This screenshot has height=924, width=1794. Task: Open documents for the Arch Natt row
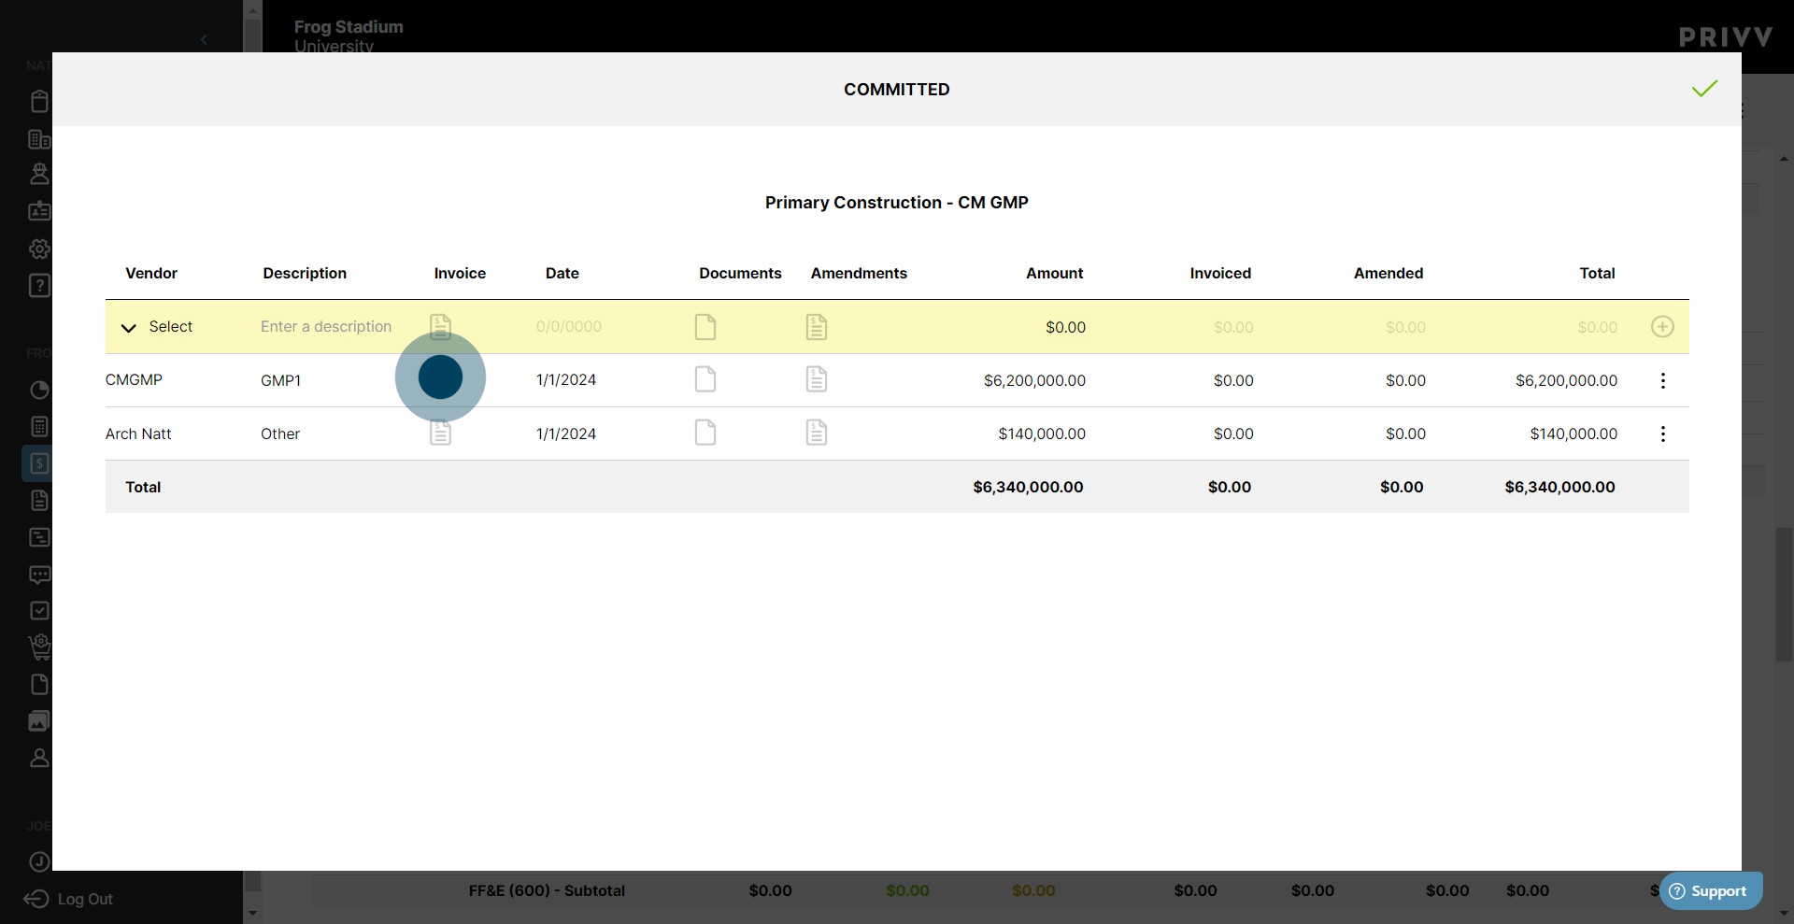coord(705,433)
